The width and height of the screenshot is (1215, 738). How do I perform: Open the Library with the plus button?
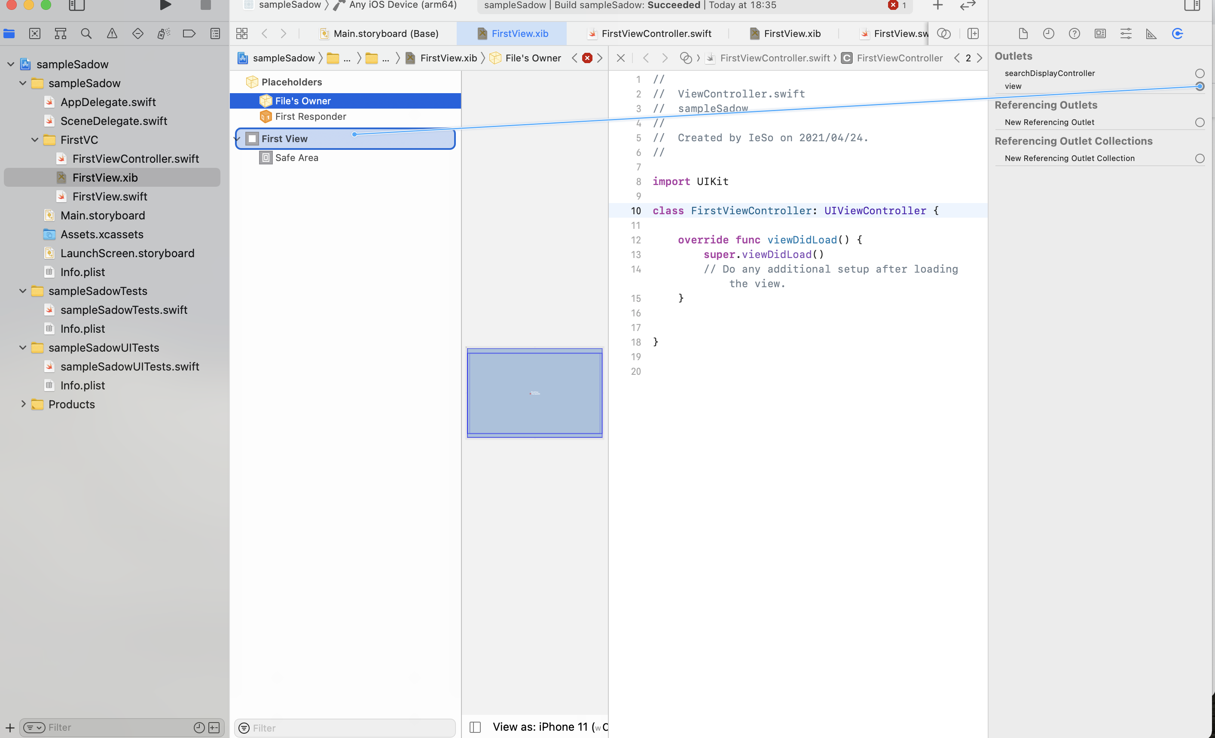point(938,6)
